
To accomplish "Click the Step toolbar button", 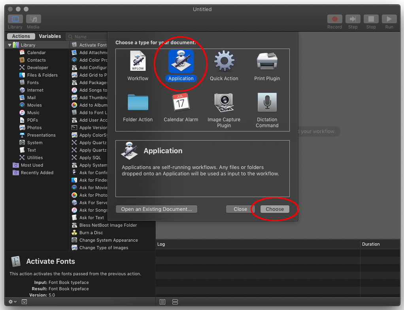I will tap(353, 19).
